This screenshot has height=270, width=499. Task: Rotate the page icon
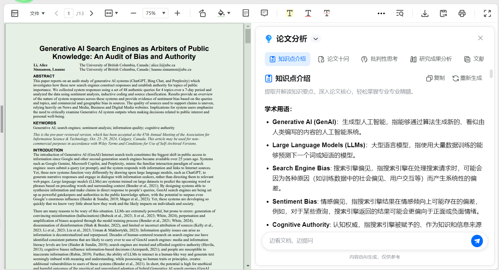click(202, 13)
